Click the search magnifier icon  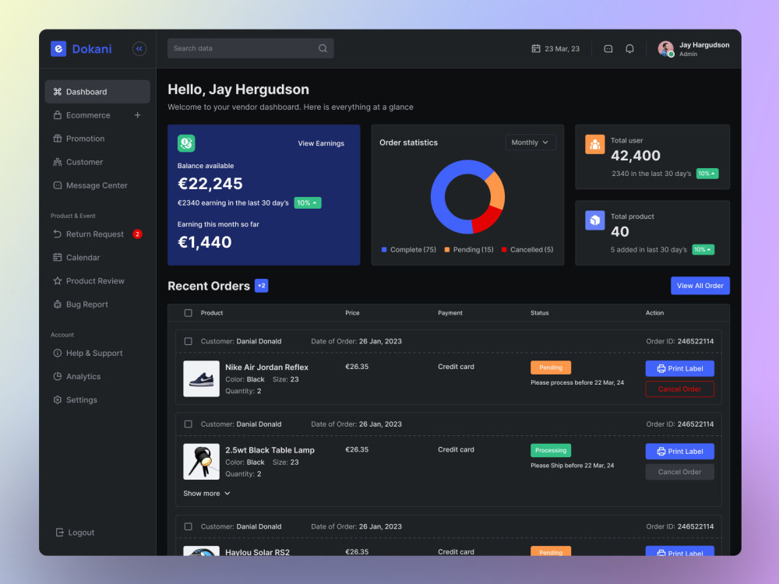click(x=323, y=48)
